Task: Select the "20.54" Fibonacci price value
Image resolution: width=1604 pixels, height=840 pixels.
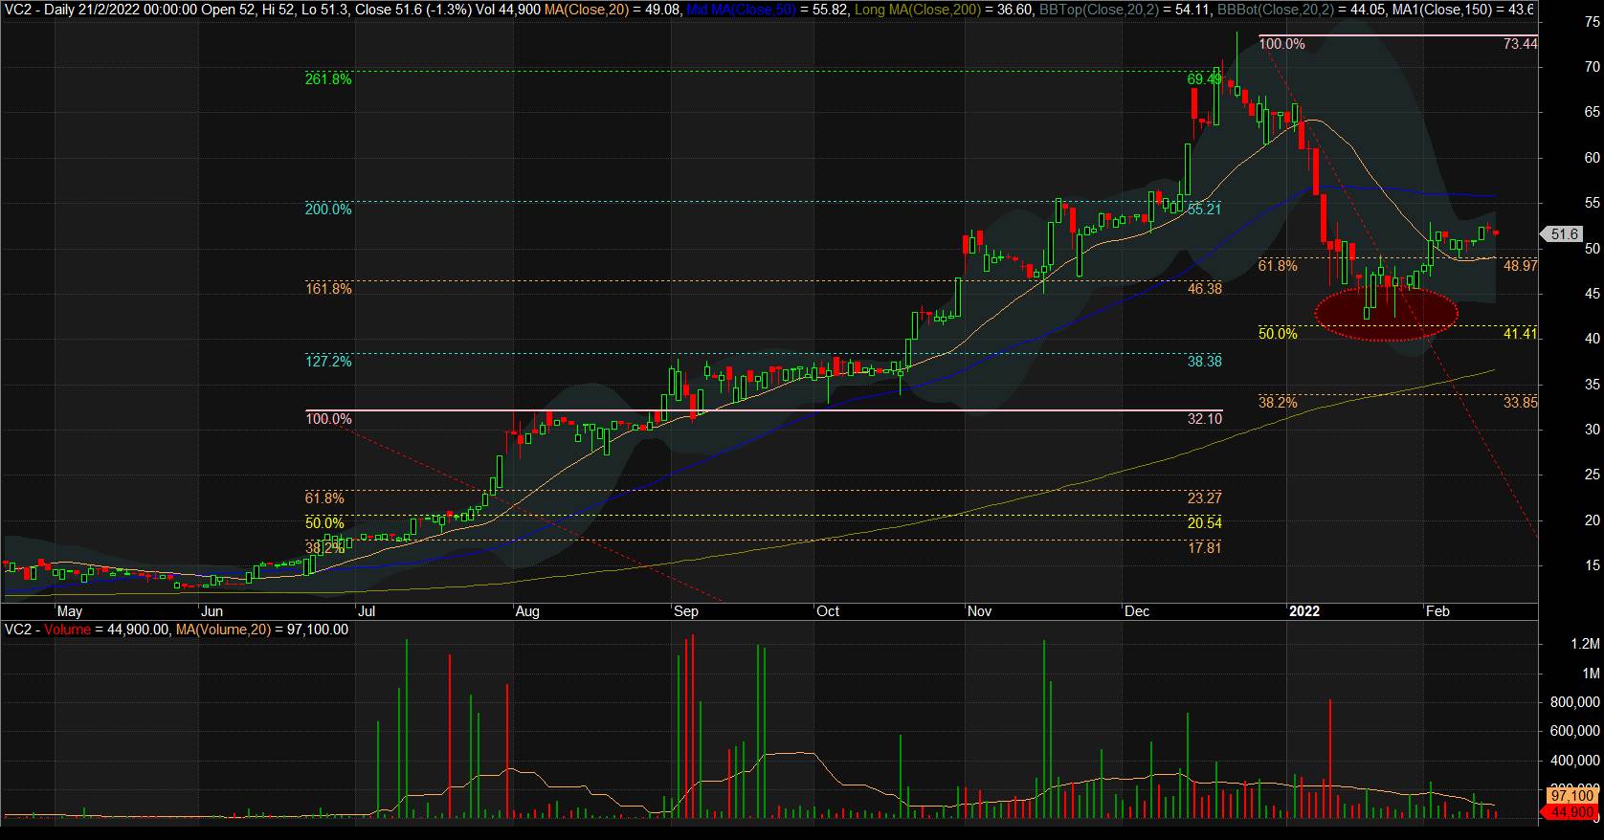Action: pyautogui.click(x=1205, y=523)
